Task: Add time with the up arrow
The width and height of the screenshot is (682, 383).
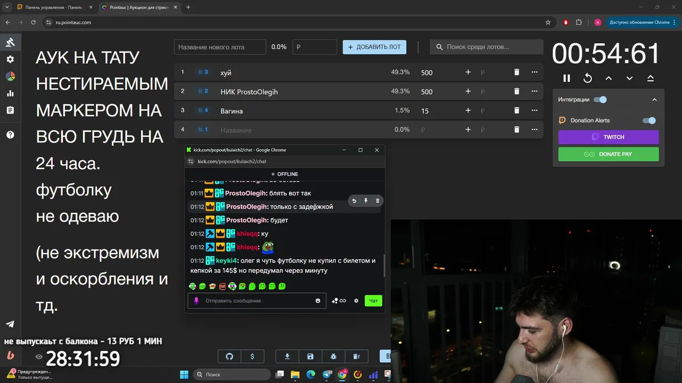Action: [608, 78]
